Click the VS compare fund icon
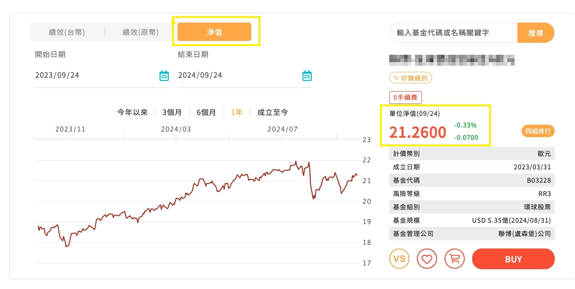This screenshot has width=575, height=289. (399, 259)
